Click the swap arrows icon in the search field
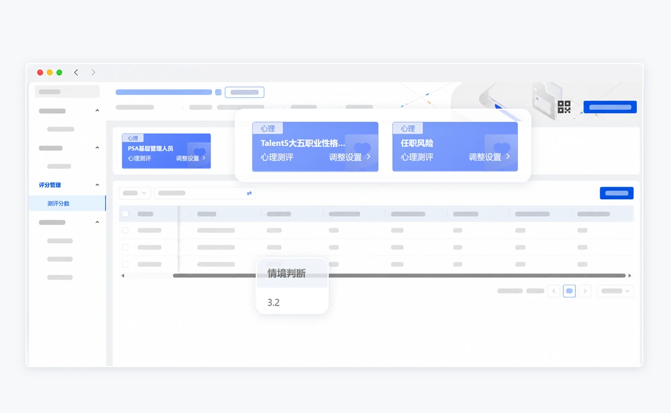 pos(249,193)
